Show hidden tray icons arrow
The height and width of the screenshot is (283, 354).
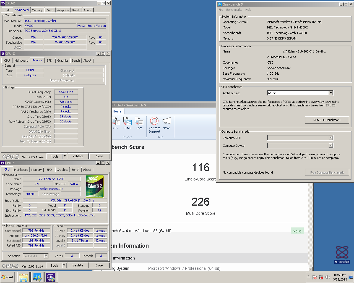tap(308, 277)
